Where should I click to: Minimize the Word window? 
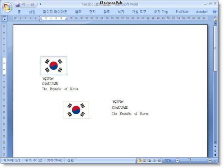(x=205, y=4)
